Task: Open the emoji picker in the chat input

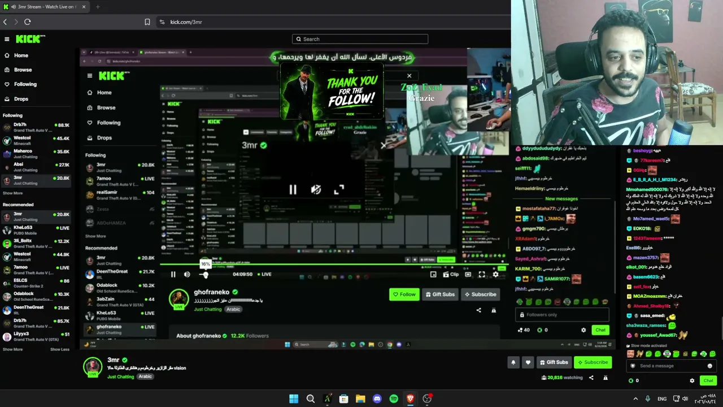Action: [x=710, y=366]
